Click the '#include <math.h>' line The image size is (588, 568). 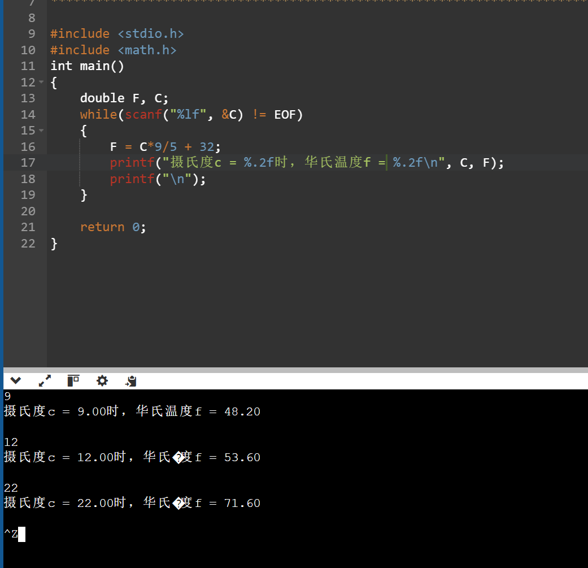pos(113,50)
